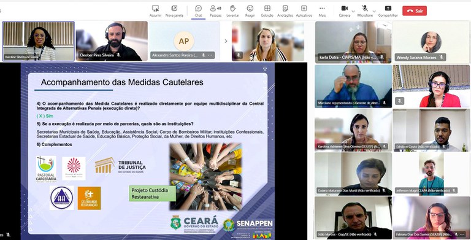Open the Anotações meeting notes
Image resolution: width=471 pixels, height=240 pixels.
[285, 11]
